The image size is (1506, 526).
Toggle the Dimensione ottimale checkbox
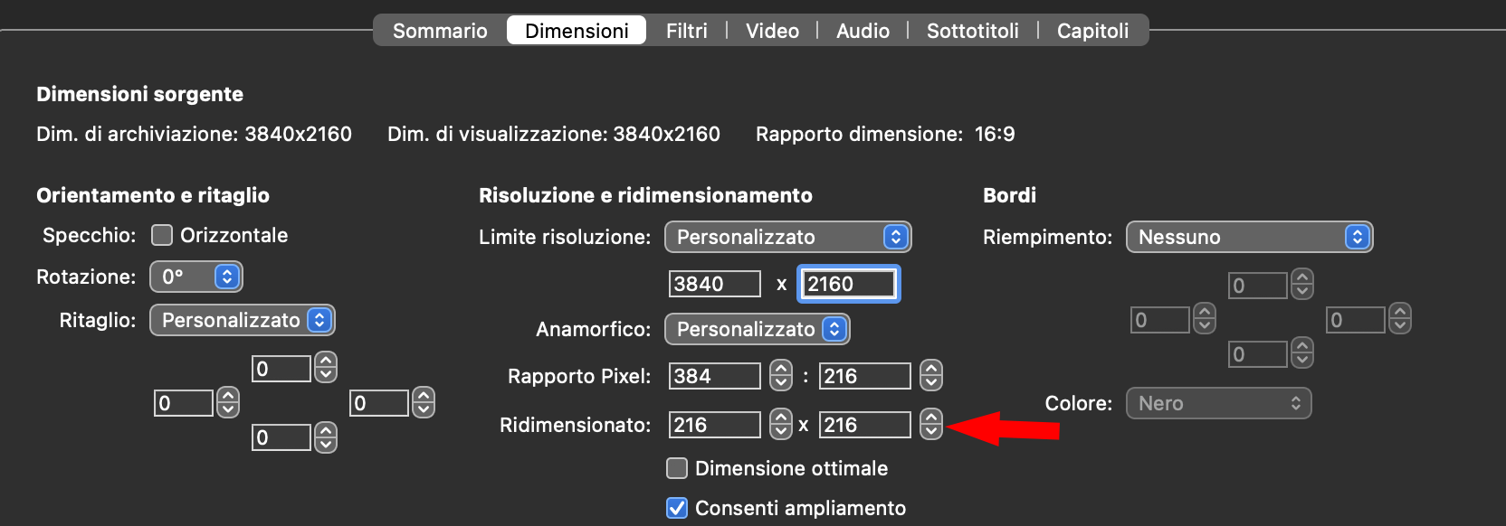[x=677, y=468]
